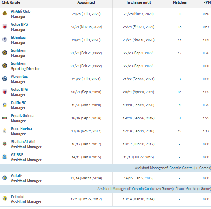Click the Petrolul club crest icon
This screenshot has width=211, height=209.
pyautogui.click(x=5, y=199)
